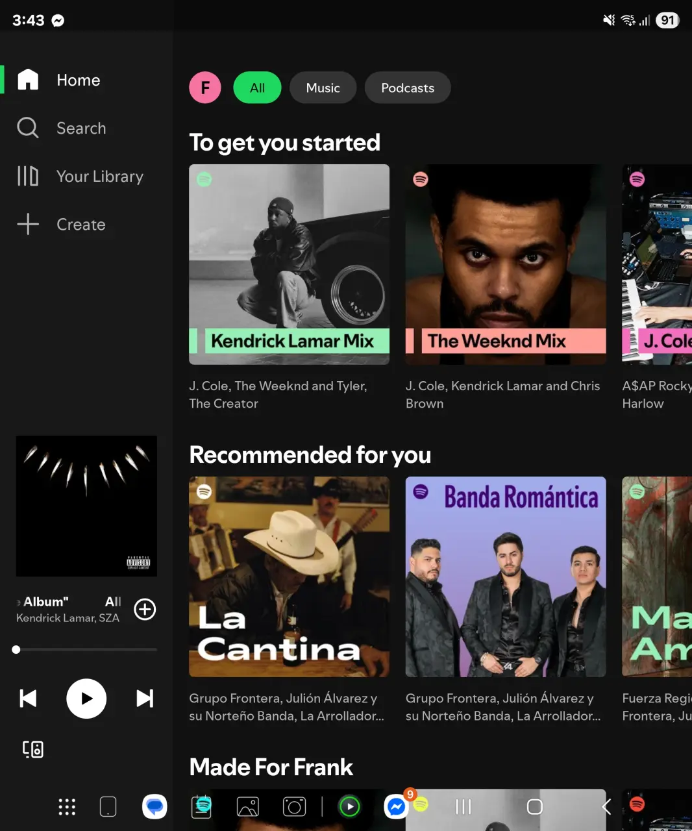Open the now playing album artwork
The height and width of the screenshot is (831, 692).
(x=86, y=506)
